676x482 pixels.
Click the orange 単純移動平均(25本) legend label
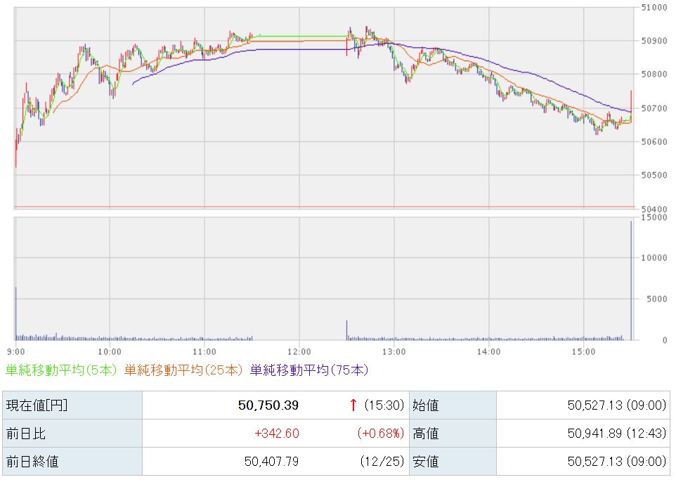(x=185, y=370)
